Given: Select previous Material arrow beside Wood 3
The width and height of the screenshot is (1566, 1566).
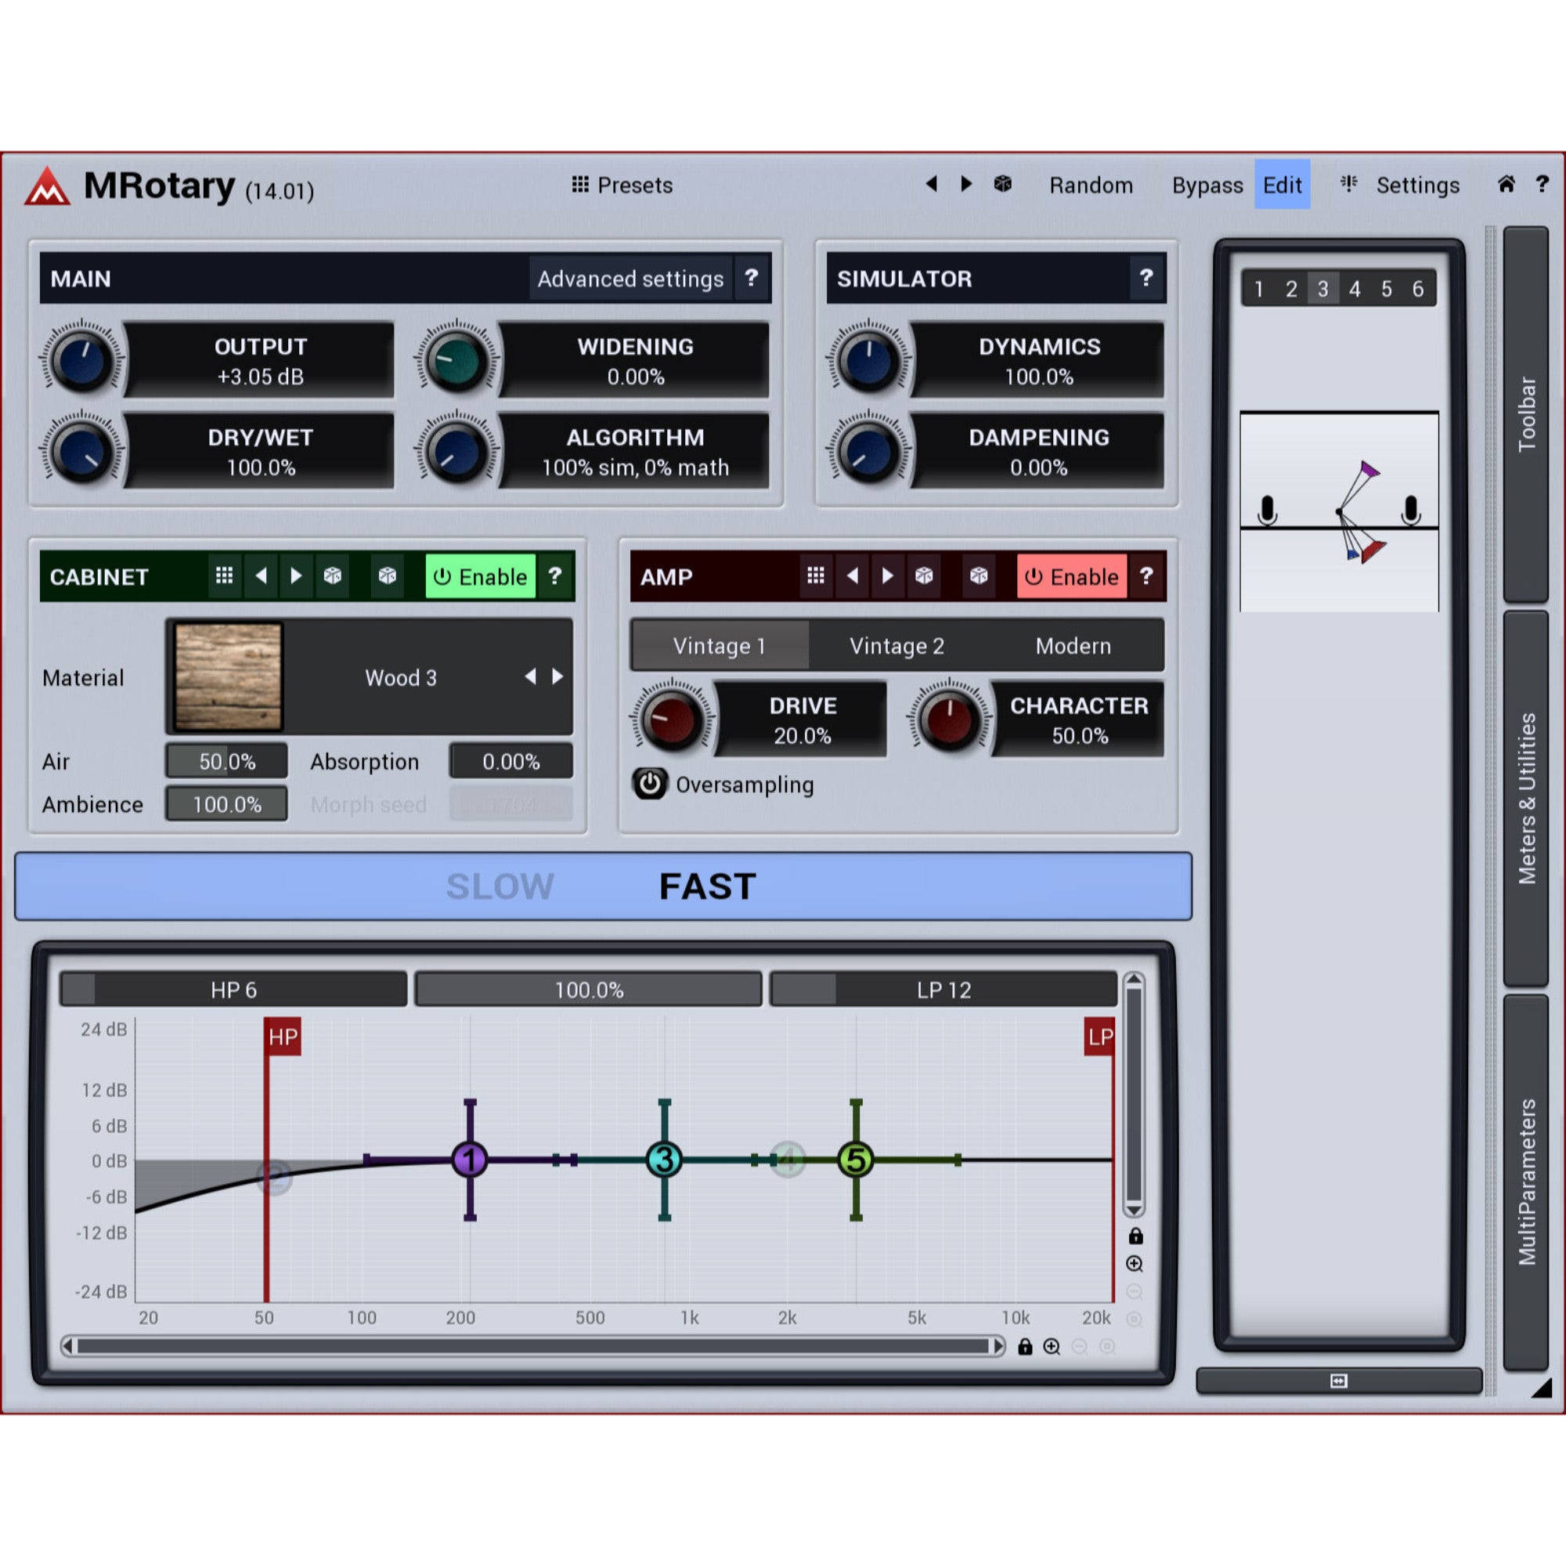Looking at the screenshot, I should point(530,676).
